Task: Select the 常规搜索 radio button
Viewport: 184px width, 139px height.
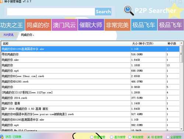Action: (130, 137)
